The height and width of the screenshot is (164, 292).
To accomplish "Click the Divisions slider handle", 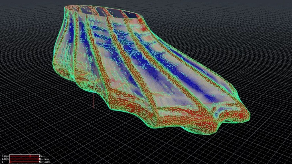I will pyautogui.click(x=10, y=162).
